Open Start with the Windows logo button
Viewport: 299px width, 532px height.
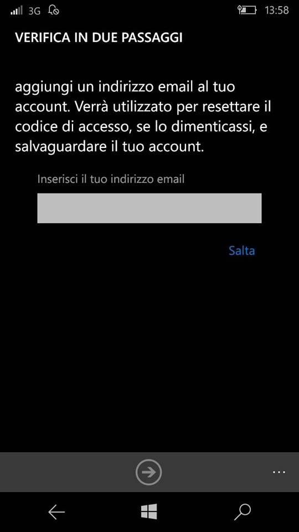click(x=149, y=511)
